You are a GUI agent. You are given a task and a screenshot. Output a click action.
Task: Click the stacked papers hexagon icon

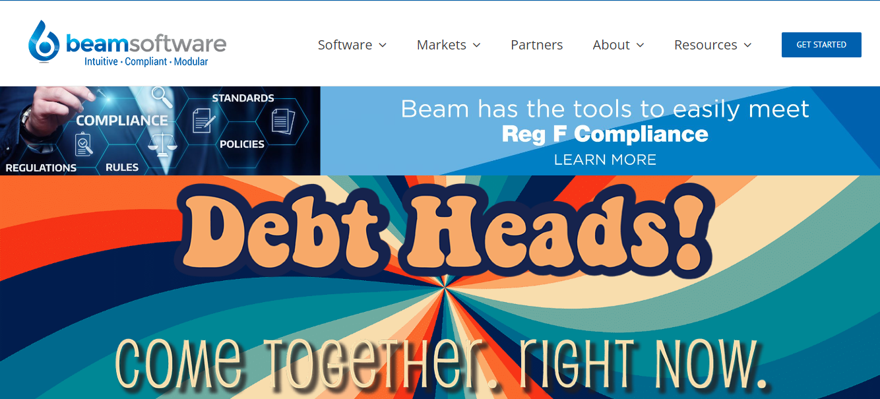283,121
